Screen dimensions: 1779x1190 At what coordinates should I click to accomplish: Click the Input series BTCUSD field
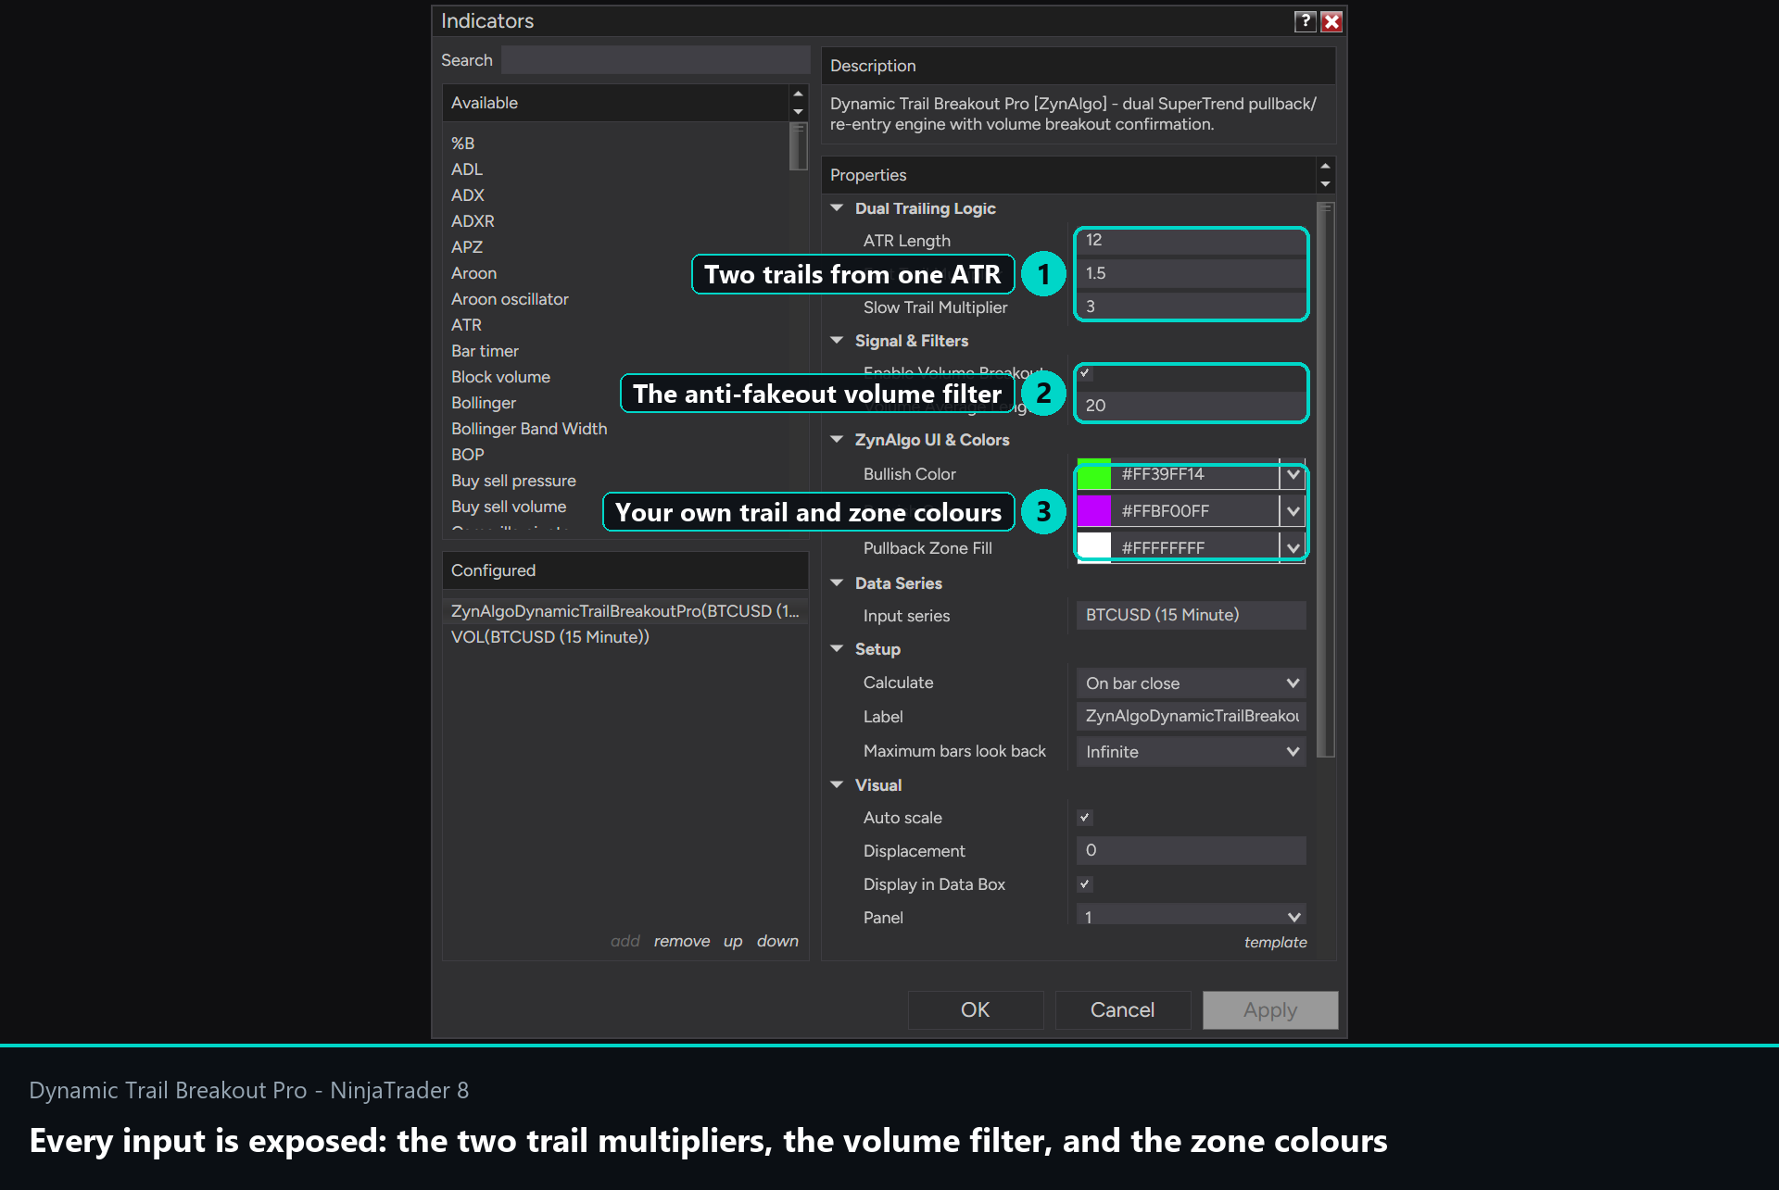[x=1192, y=615]
